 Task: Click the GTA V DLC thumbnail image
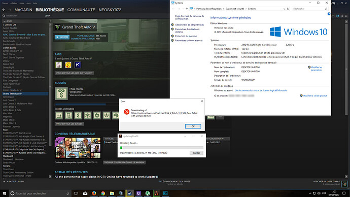pyautogui.click(x=78, y=148)
